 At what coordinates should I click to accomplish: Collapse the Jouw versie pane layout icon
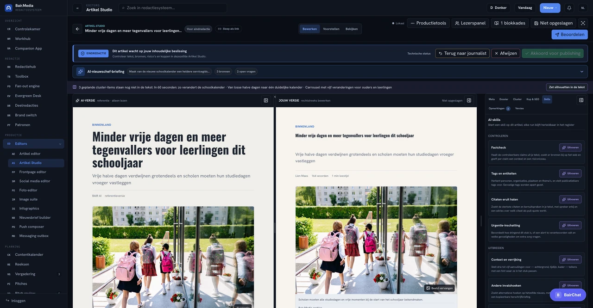coord(469,100)
